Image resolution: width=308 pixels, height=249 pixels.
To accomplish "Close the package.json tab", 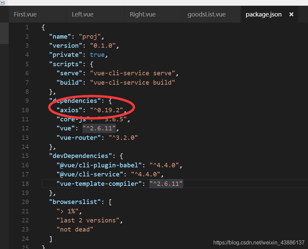I will pyautogui.click(x=291, y=14).
